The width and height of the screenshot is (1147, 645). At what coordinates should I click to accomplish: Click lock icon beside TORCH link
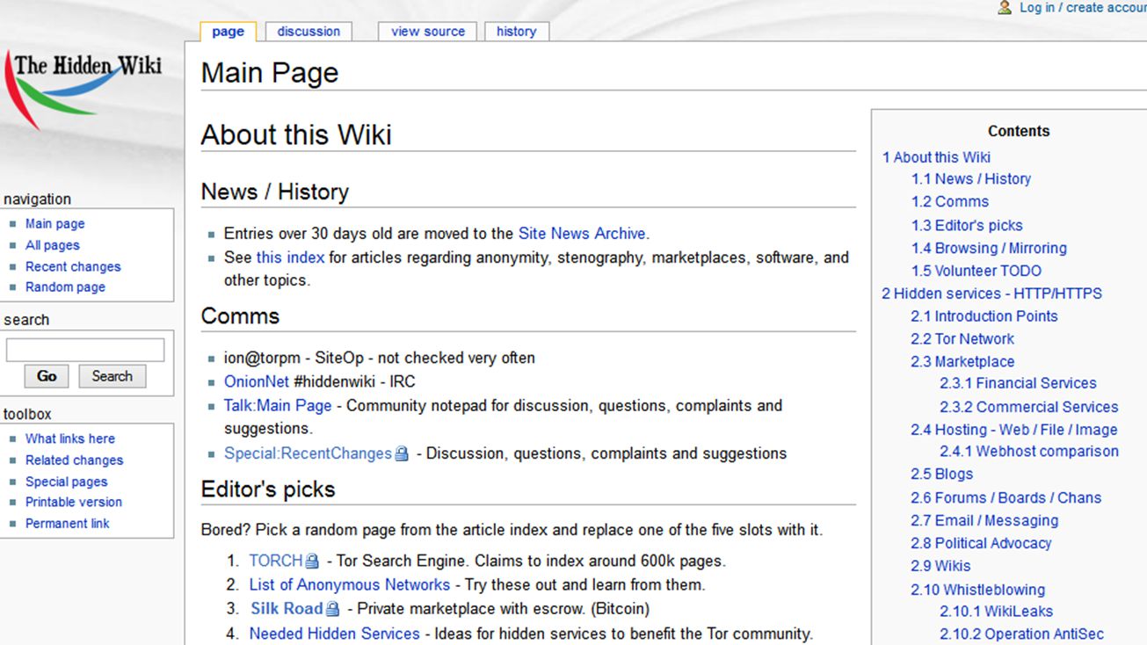pos(312,562)
